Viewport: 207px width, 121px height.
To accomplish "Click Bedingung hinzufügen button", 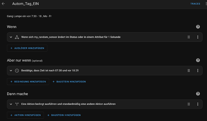I will click(28, 81).
